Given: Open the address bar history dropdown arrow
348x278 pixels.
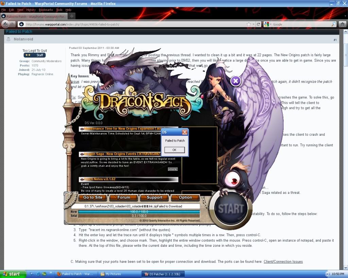Looking at the screenshot, I should click(254, 24).
